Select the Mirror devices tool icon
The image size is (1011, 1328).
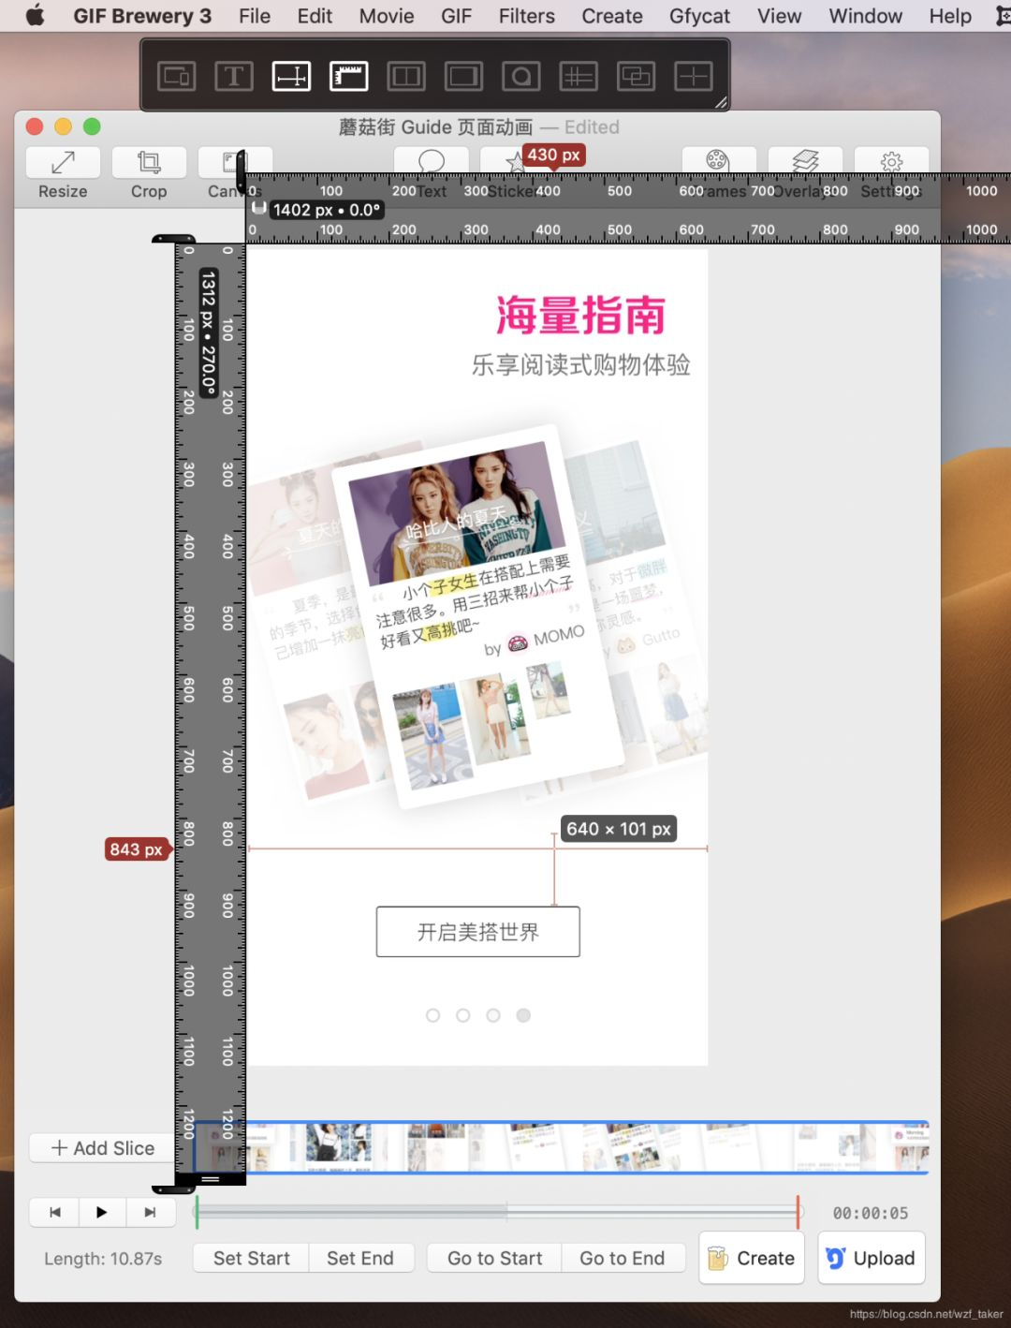pyautogui.click(x=176, y=76)
